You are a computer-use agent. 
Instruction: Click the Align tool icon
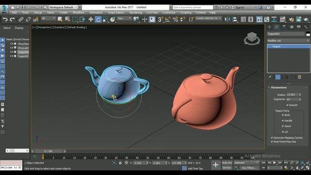[235, 19]
